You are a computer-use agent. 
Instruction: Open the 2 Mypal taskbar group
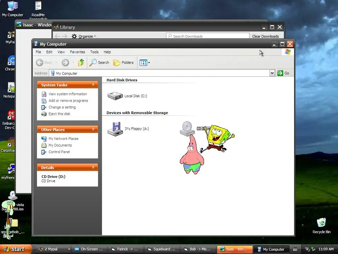53,249
